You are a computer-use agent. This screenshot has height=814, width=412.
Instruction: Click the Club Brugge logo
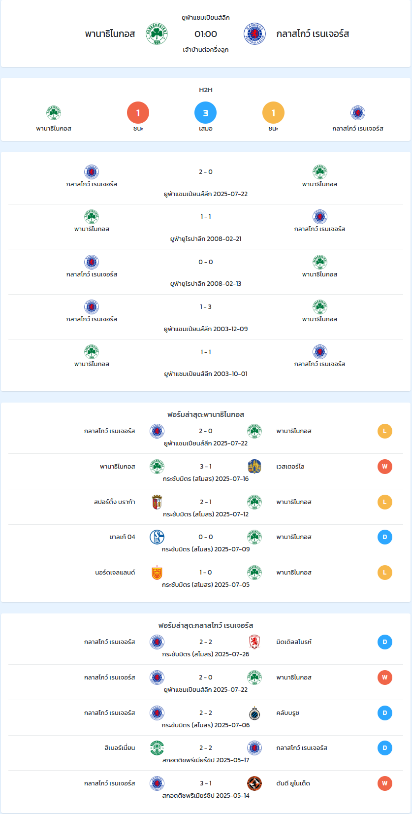pos(254,713)
